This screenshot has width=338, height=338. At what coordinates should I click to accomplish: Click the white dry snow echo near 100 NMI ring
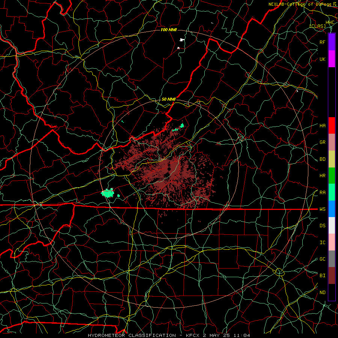tap(182, 40)
